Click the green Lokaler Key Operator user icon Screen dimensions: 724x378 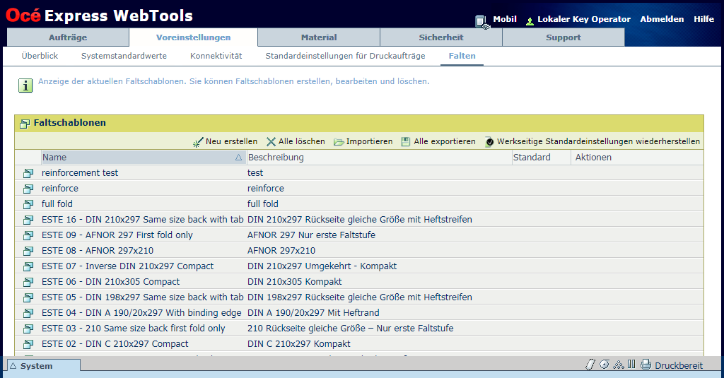coord(530,21)
